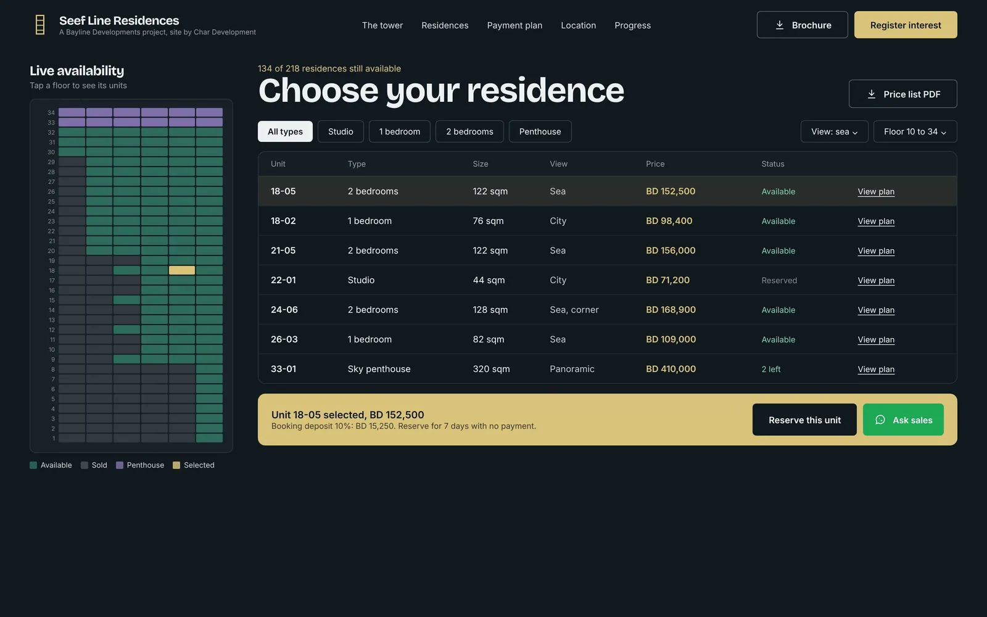View plan for unit 22-01
Image resolution: width=987 pixels, height=617 pixels.
(876, 280)
